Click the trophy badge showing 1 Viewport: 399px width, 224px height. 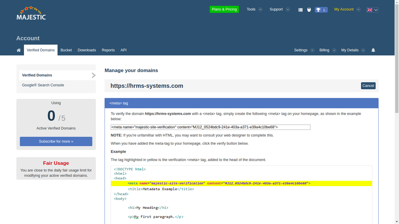pyautogui.click(x=321, y=10)
